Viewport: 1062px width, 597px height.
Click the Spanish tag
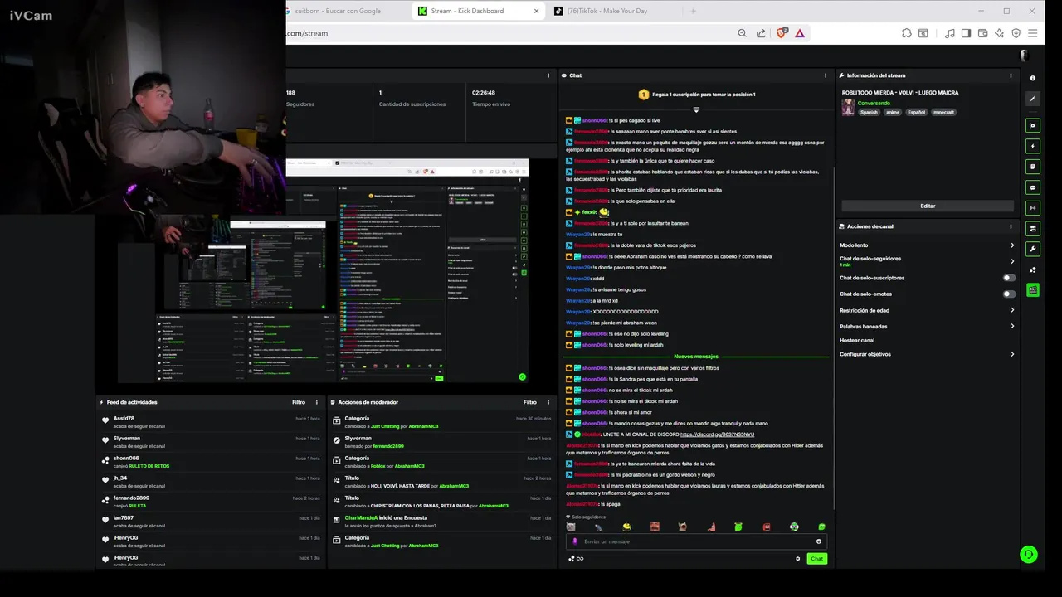tap(869, 112)
